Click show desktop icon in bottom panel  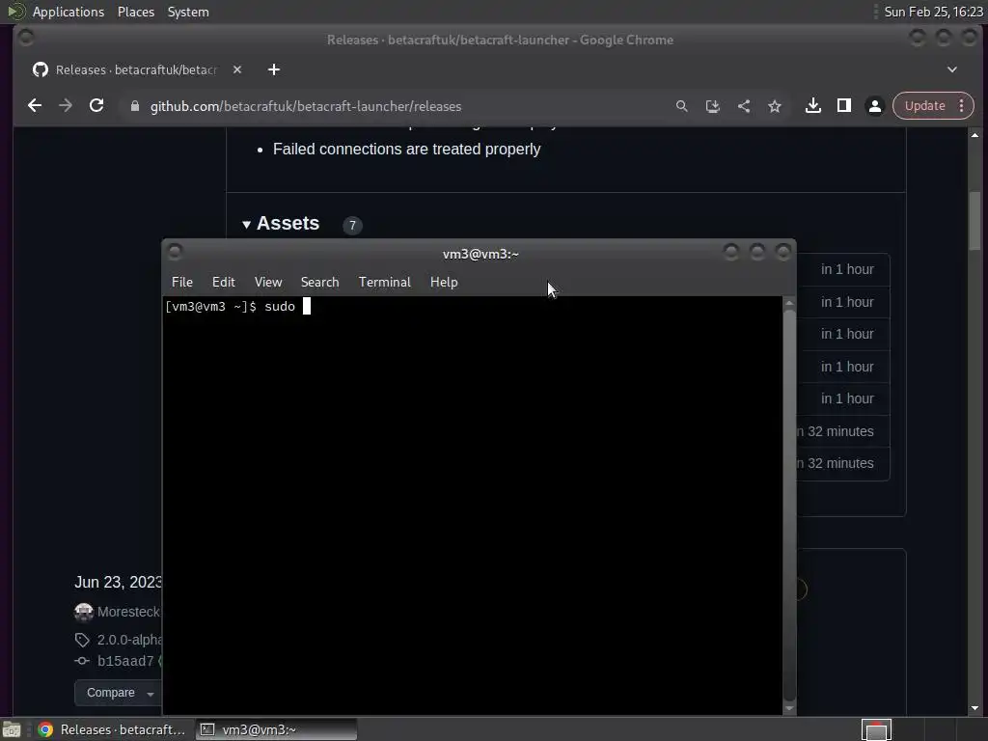(12, 729)
